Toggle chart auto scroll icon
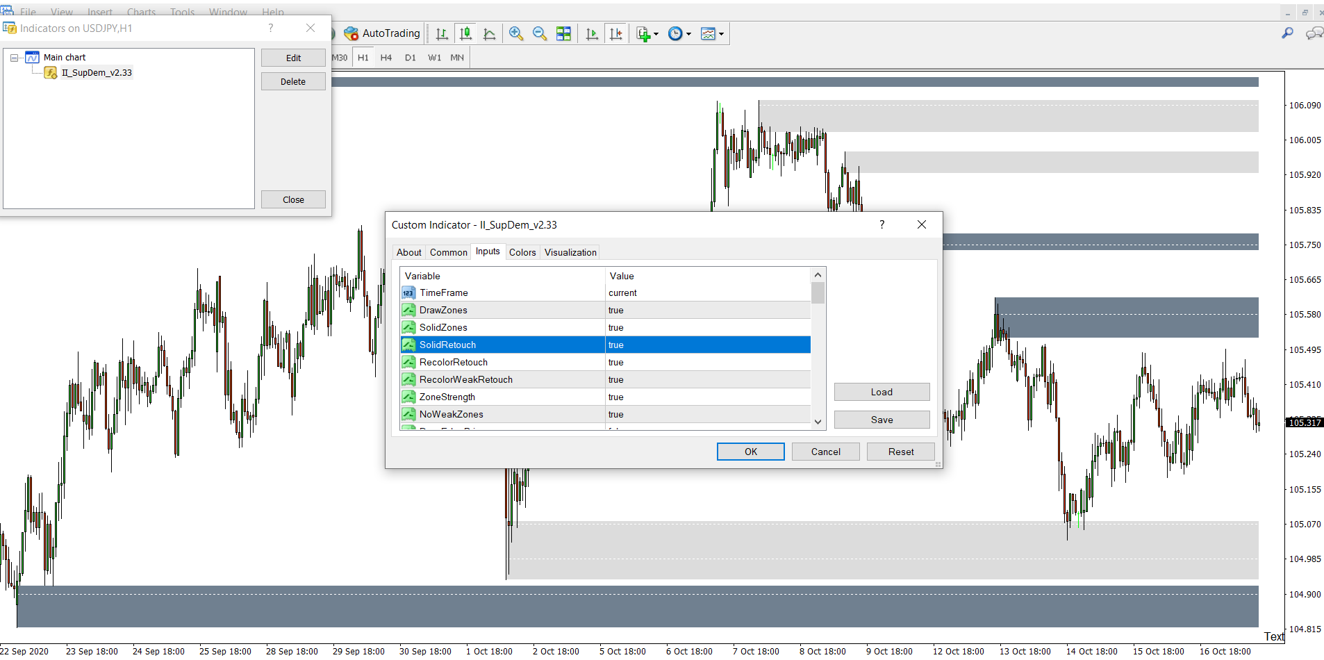This screenshot has width=1324, height=660. coord(592,33)
